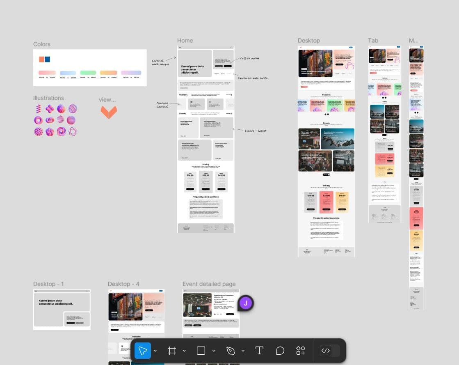Expand the Frame tool options chevron
Image resolution: width=459 pixels, height=365 pixels.
tap(184, 351)
